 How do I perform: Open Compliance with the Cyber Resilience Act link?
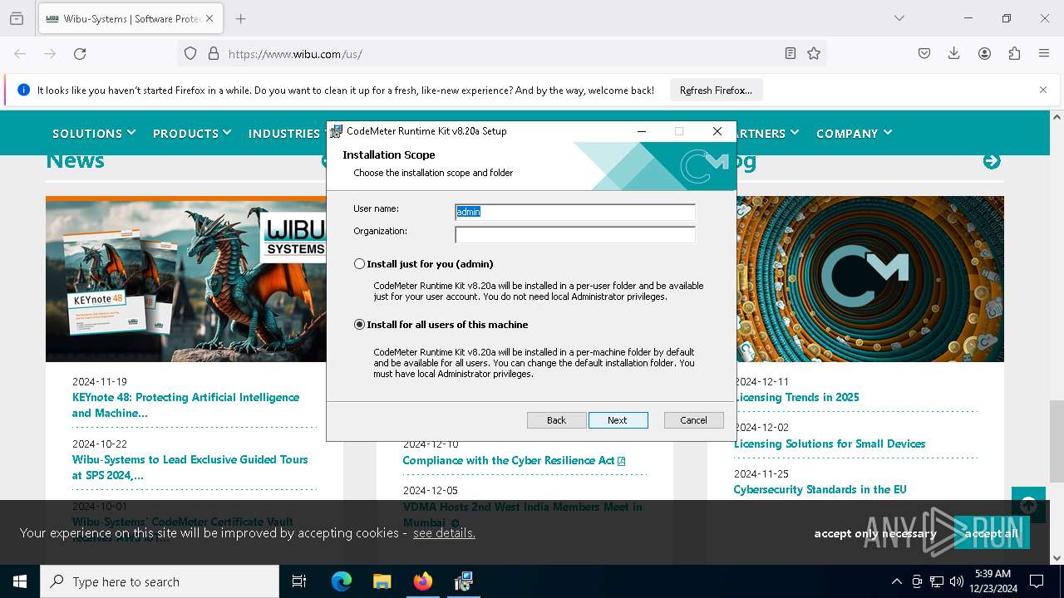pos(514,460)
